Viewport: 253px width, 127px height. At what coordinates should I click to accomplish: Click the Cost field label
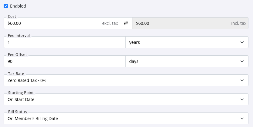click(x=12, y=16)
